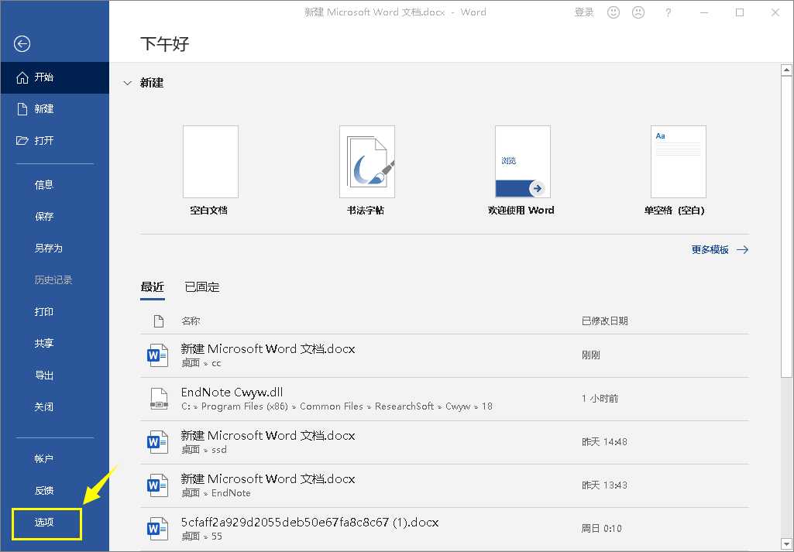794x552 pixels.
Task: Click the 下午好 greeting heading
Action: [x=164, y=44]
